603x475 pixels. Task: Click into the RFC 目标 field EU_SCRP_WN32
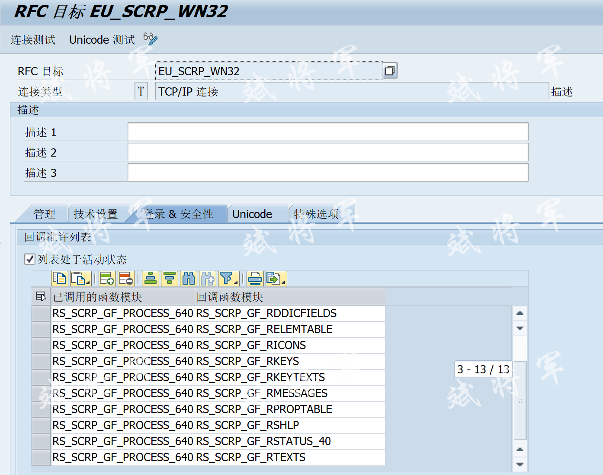[x=269, y=71]
